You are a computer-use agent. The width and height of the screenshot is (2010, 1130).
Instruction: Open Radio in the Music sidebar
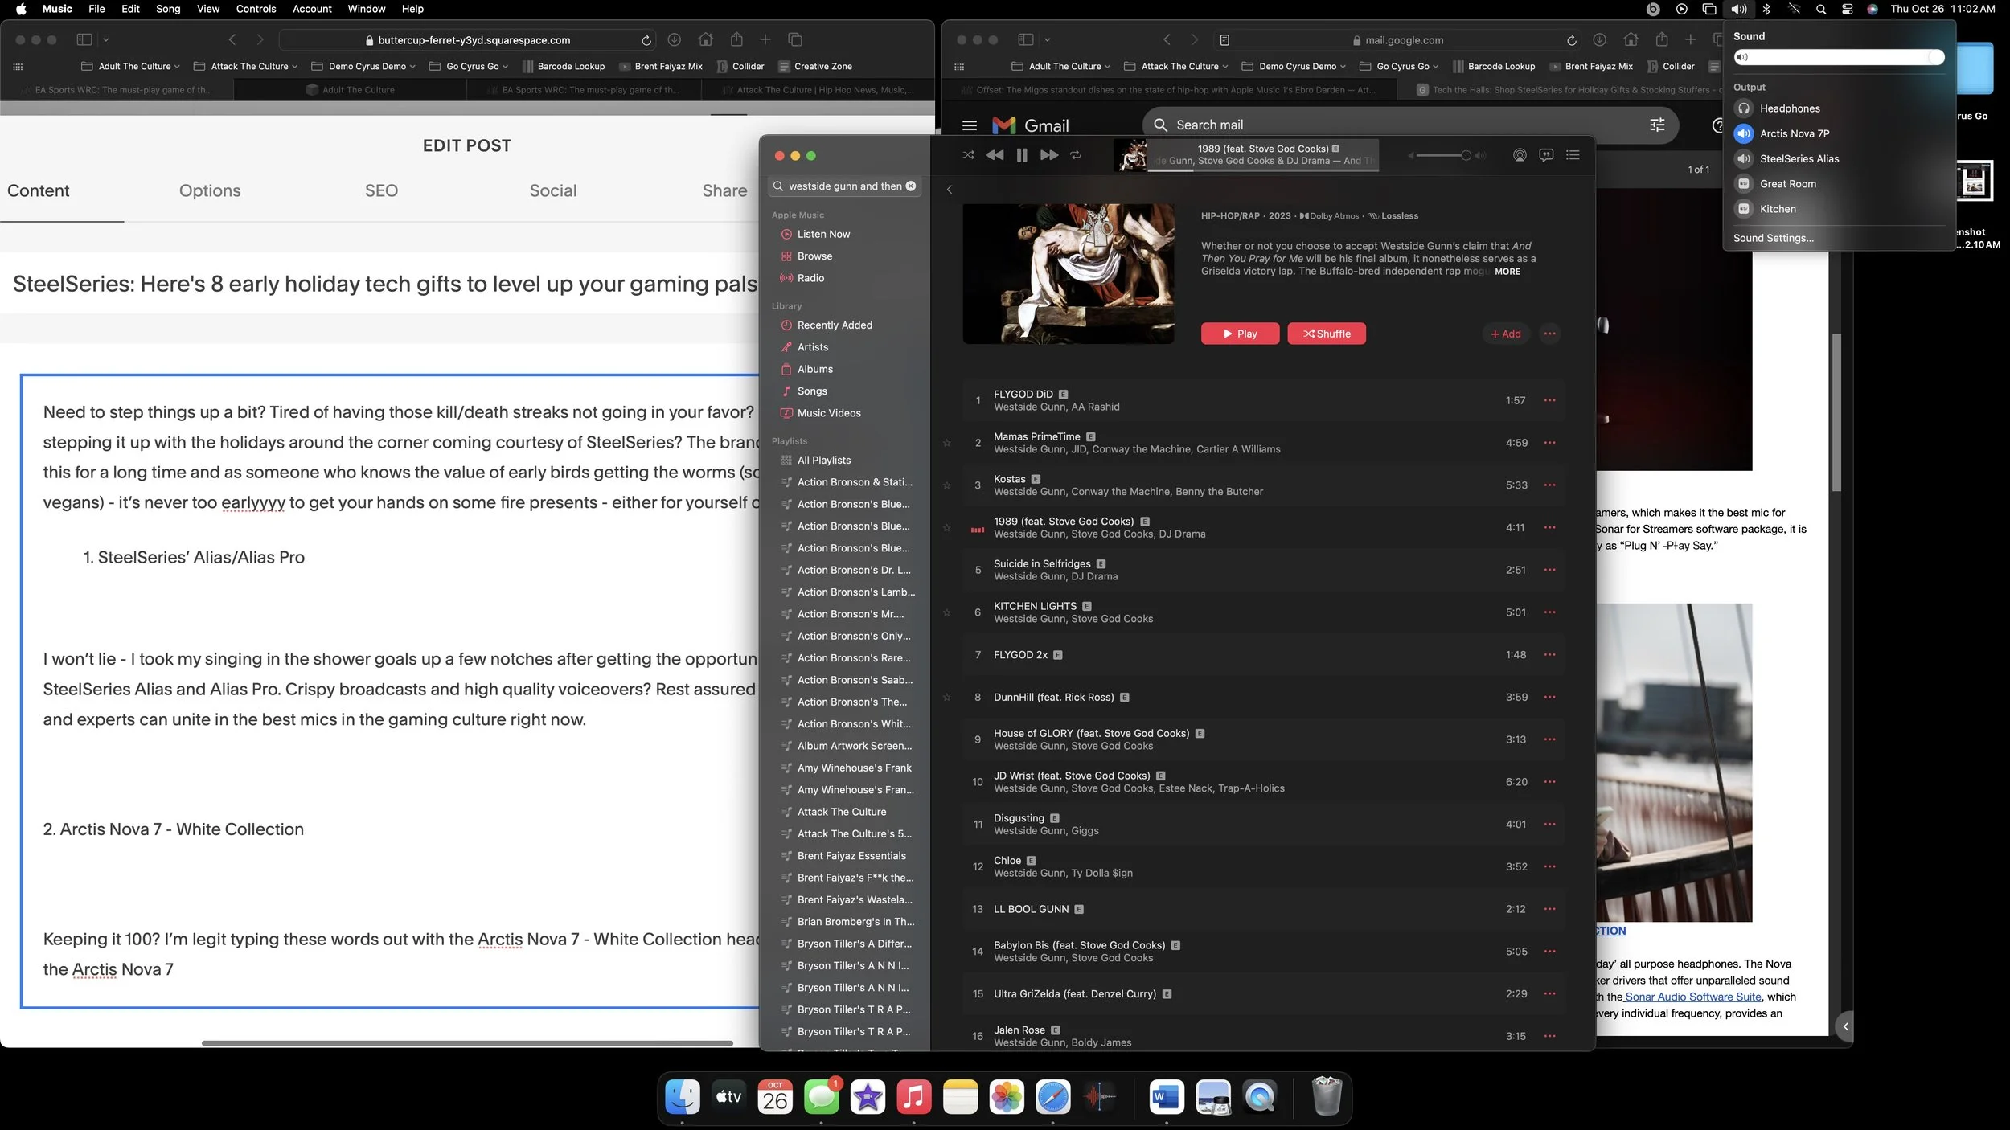click(x=810, y=278)
